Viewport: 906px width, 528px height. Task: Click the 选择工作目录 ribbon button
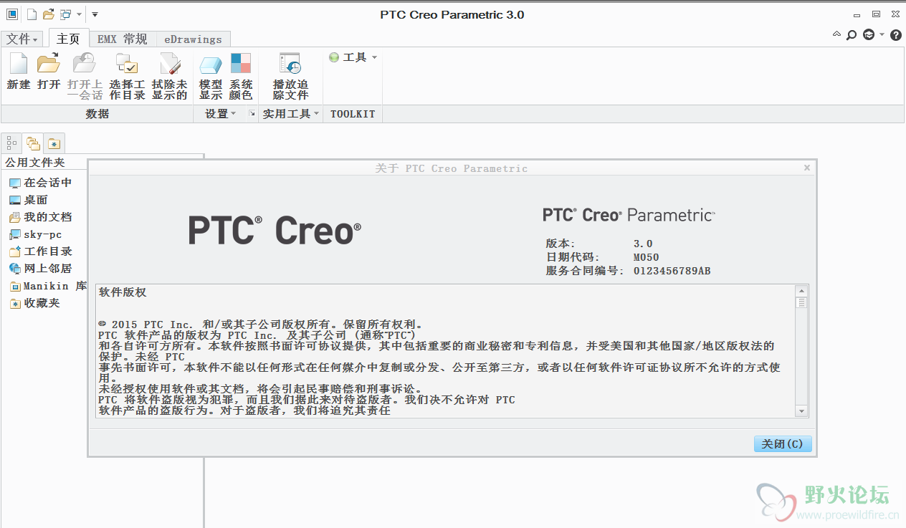[x=127, y=76]
